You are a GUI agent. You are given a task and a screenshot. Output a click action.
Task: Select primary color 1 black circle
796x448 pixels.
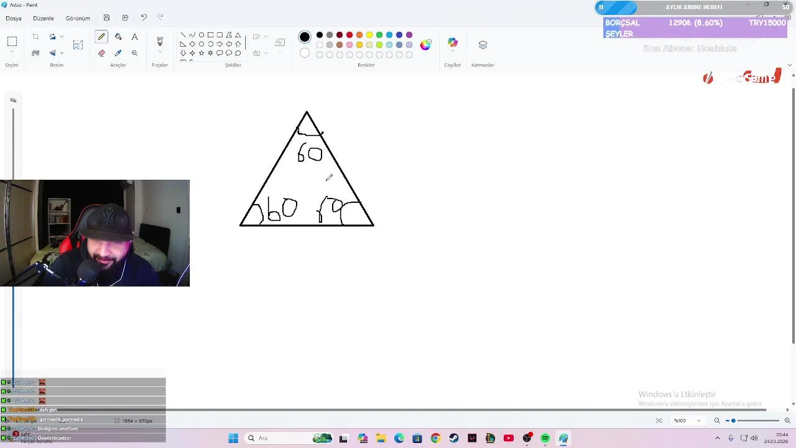[x=305, y=37]
